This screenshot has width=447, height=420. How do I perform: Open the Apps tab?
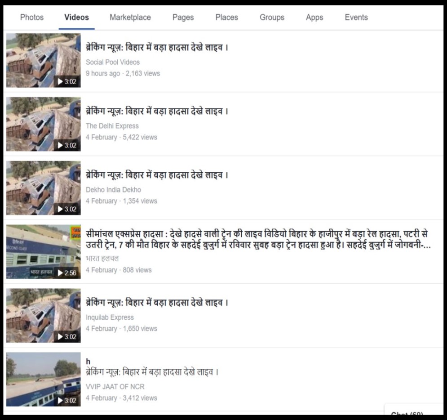[314, 18]
